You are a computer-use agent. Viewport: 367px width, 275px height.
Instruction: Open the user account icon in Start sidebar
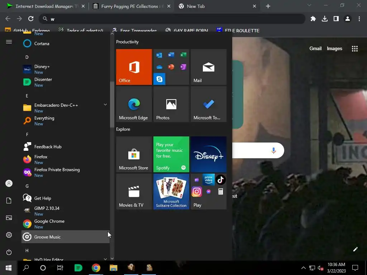9,183
